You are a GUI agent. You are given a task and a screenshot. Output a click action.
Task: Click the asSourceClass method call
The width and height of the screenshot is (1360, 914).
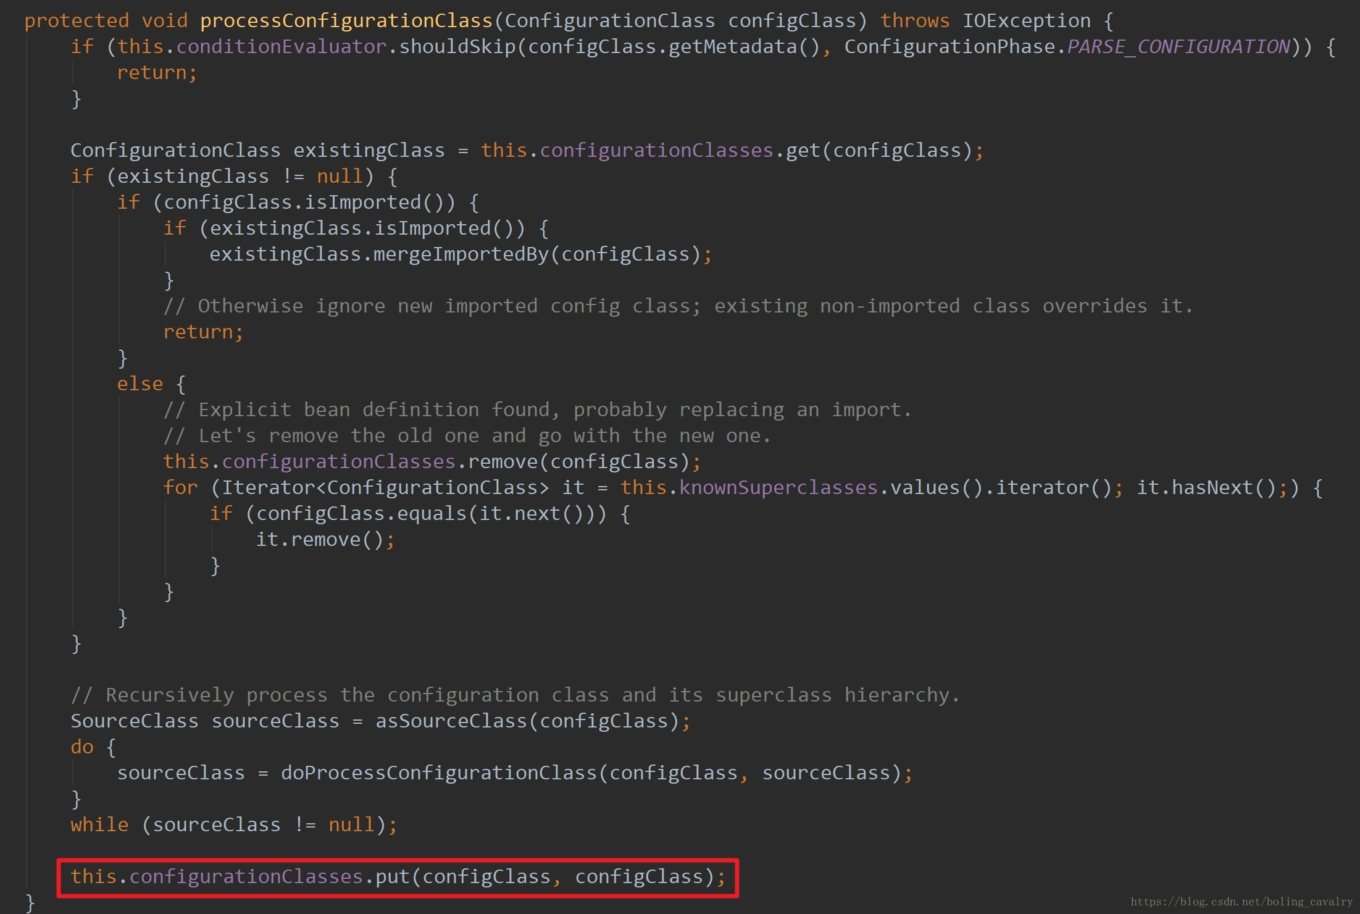tap(451, 721)
